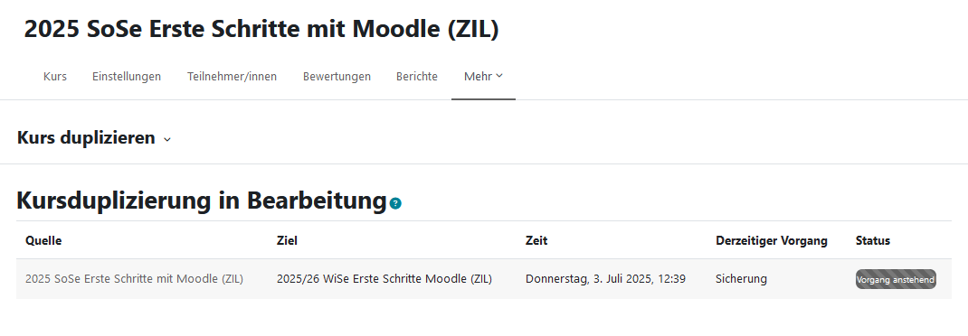Open the Berichte tab
The width and height of the screenshot is (968, 336).
pos(417,77)
